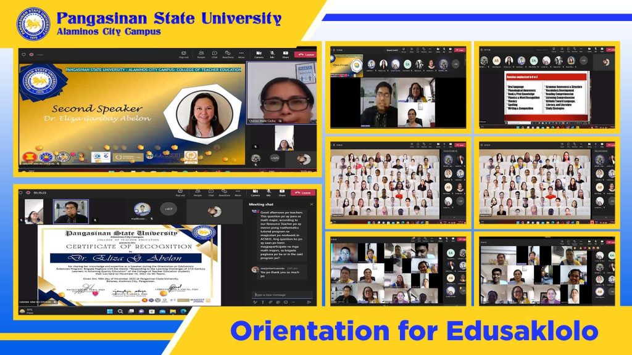This screenshot has height=355, width=632.
Task: Click Pop out in the Second Speaker meeting window
Action: point(184,54)
